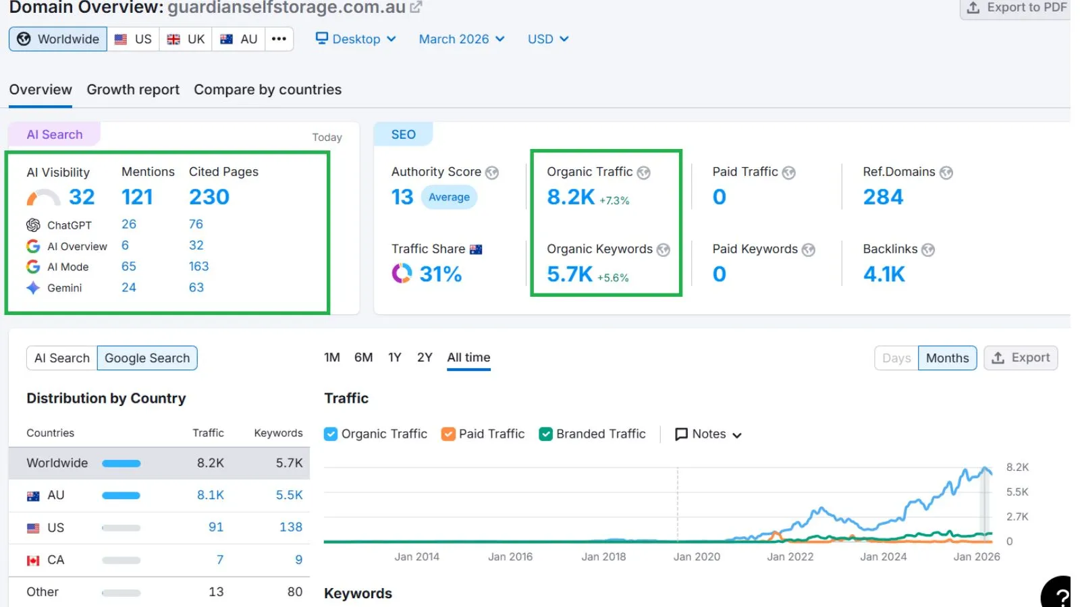The image size is (1080, 607).
Task: Click the Worldwide traffic share bar
Action: pyautogui.click(x=121, y=463)
